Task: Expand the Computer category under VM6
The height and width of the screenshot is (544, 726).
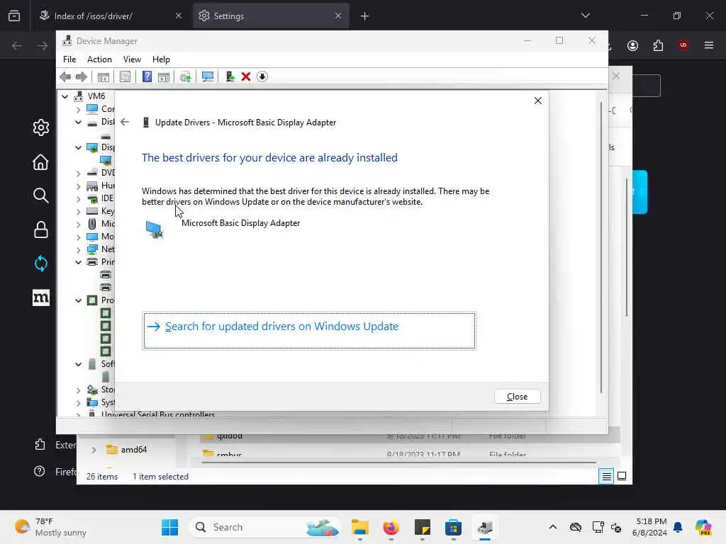Action: pos(78,109)
